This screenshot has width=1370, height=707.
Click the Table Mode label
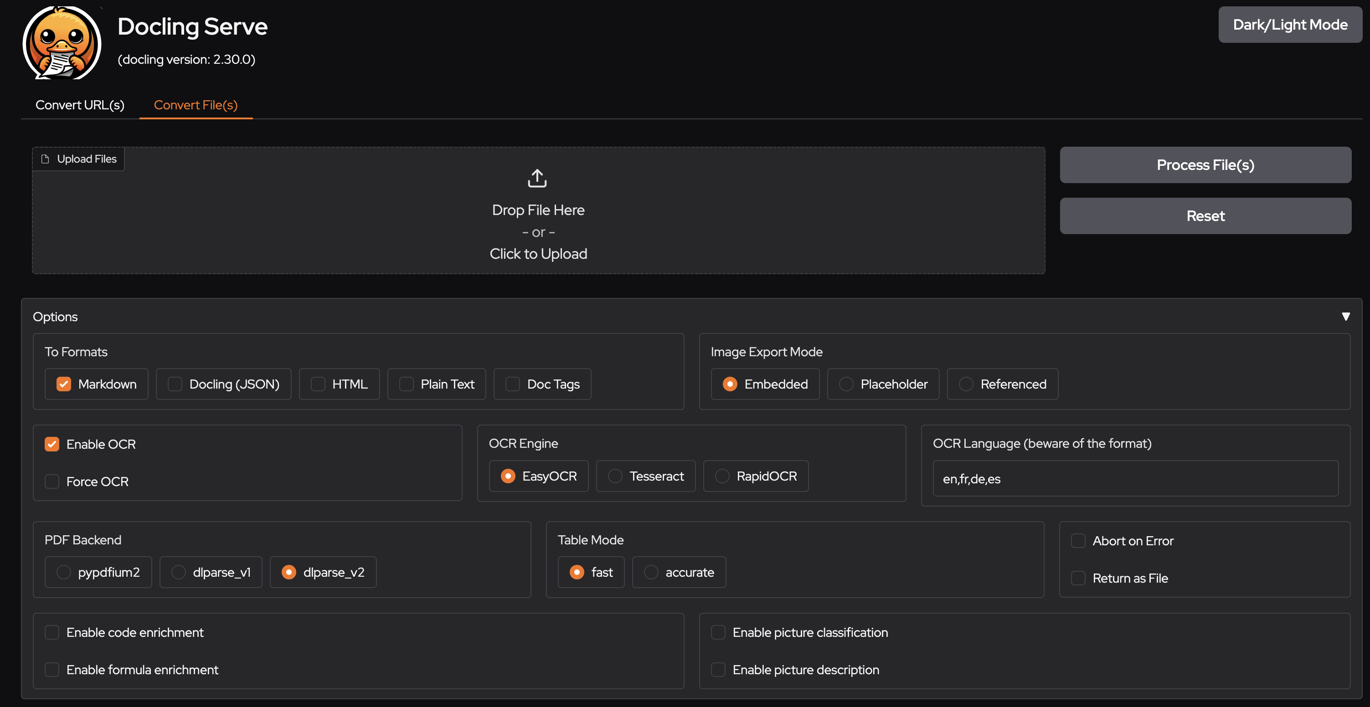tap(590, 540)
